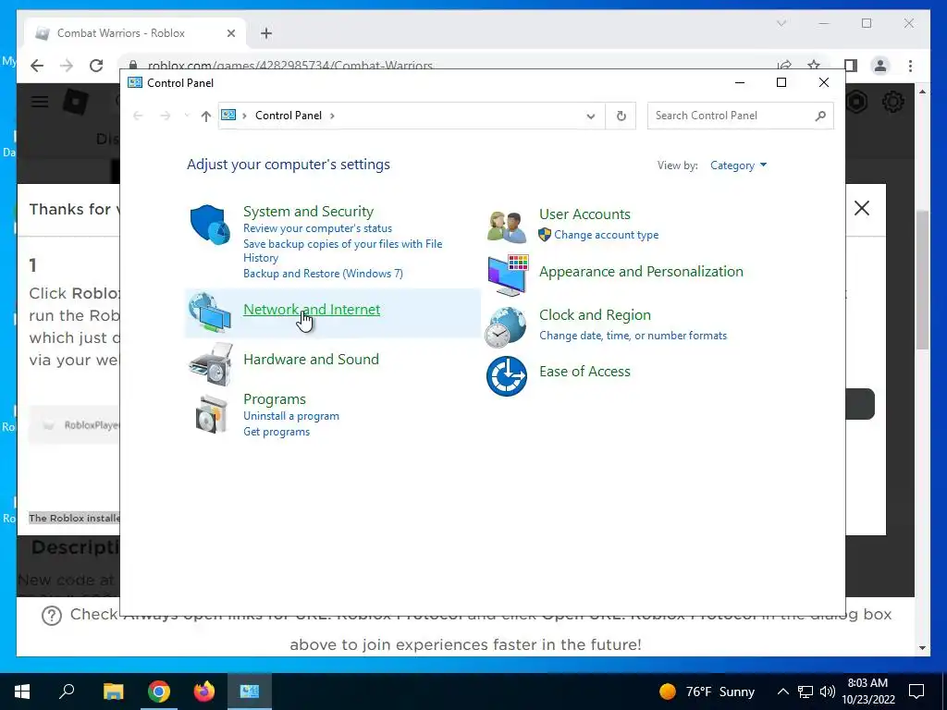The width and height of the screenshot is (947, 710).
Task: Open the View by Category dropdown
Action: click(x=738, y=165)
